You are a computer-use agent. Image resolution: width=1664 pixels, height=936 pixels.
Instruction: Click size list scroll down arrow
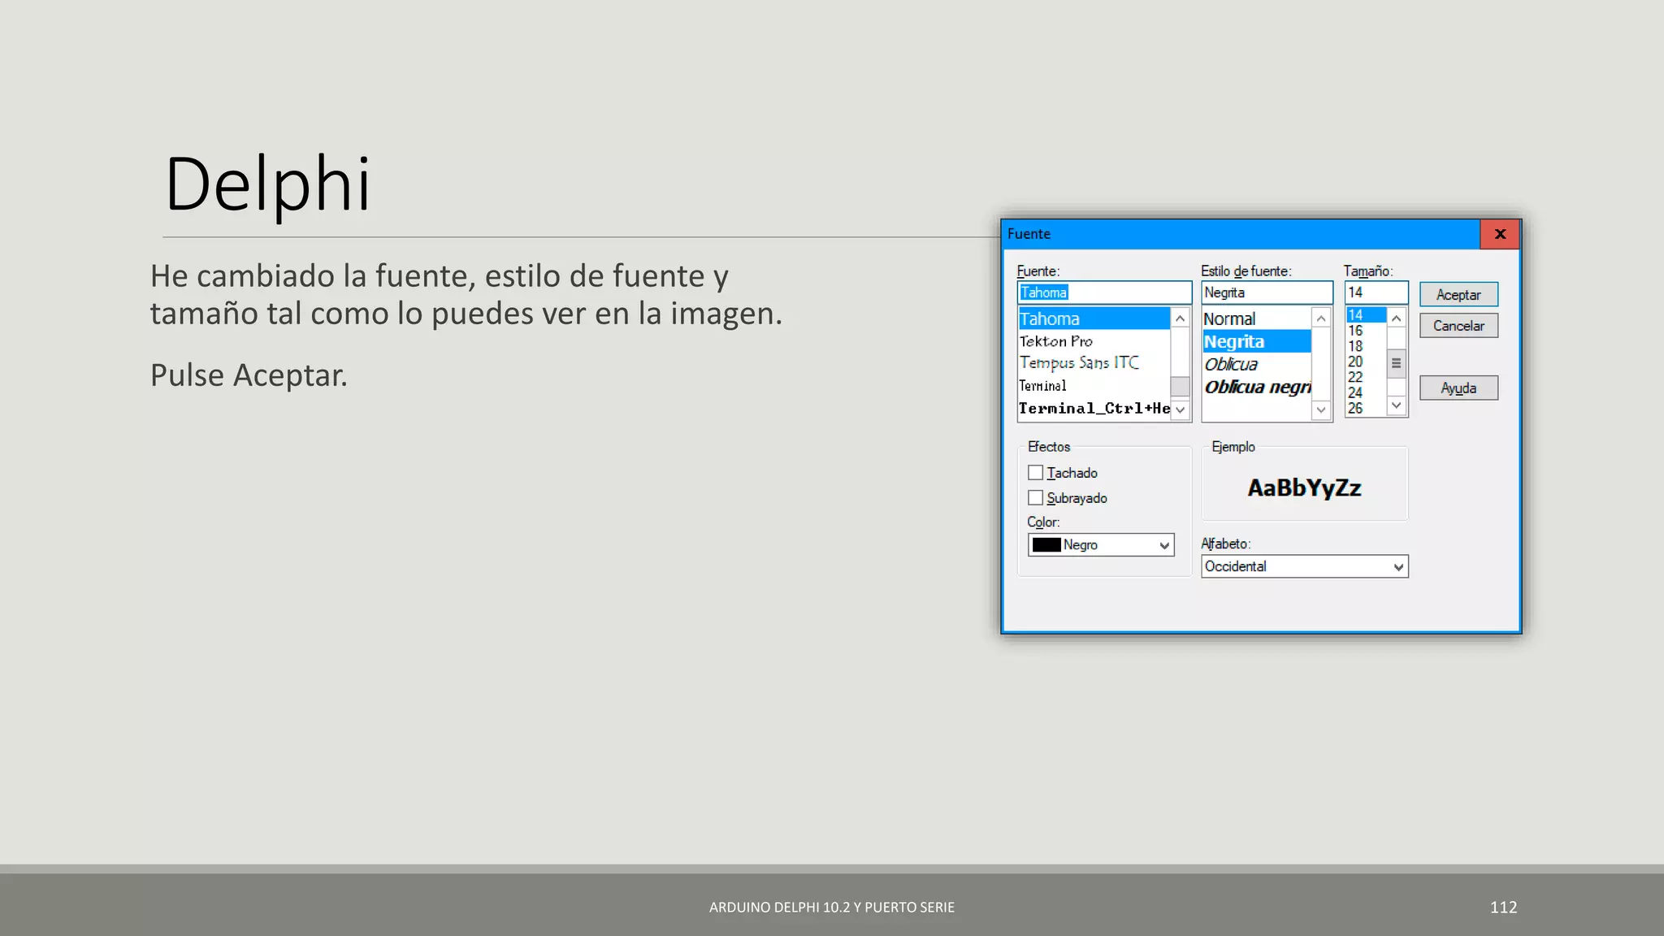1397,405
